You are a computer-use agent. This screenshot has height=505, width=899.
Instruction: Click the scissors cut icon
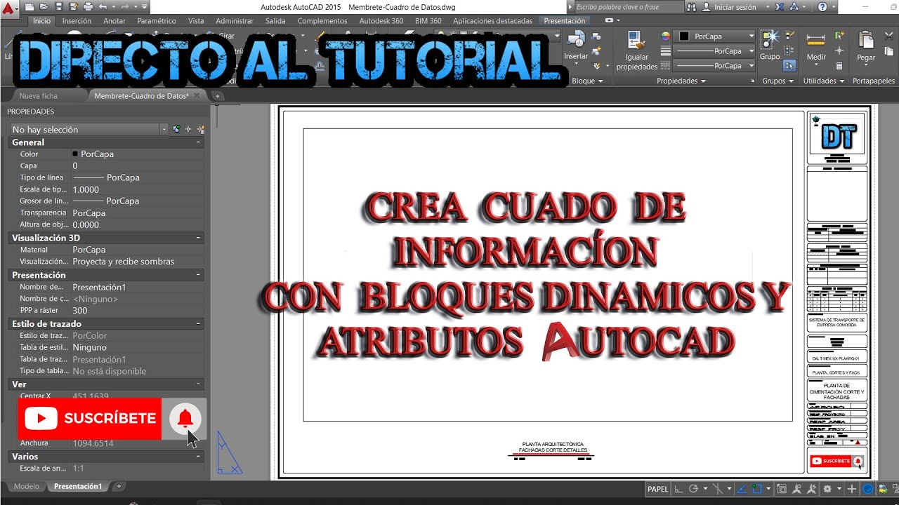(x=891, y=36)
